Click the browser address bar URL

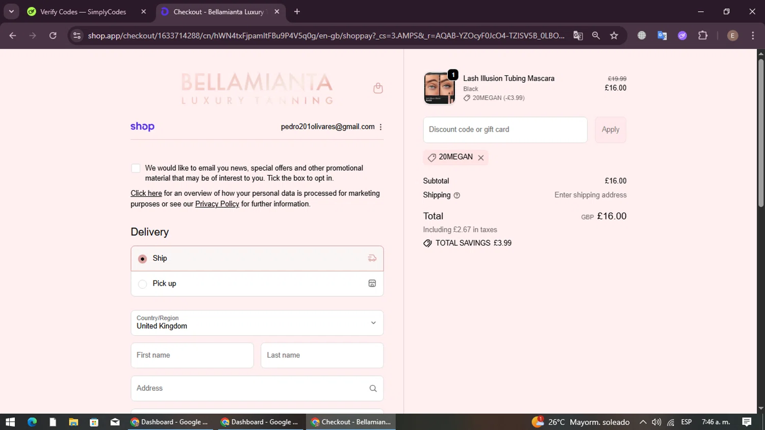(x=326, y=36)
